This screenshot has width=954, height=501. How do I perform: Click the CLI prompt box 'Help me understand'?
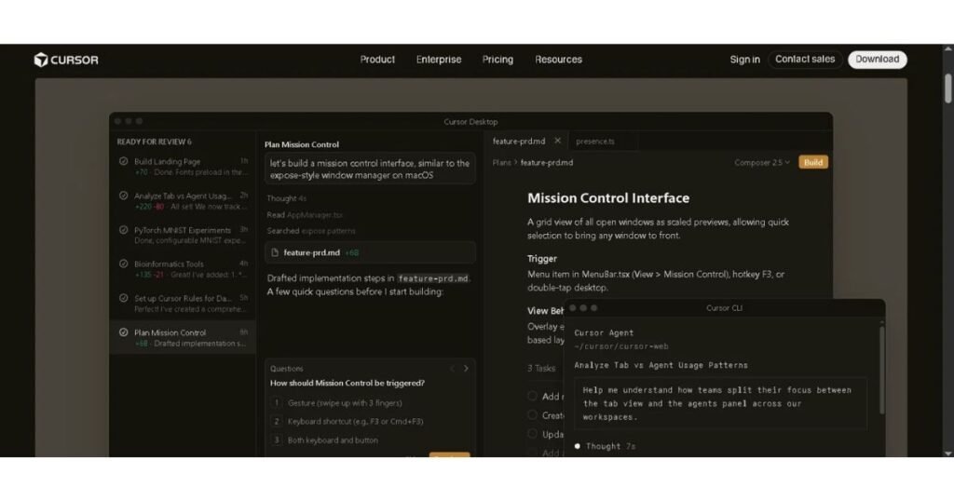pyautogui.click(x=722, y=404)
